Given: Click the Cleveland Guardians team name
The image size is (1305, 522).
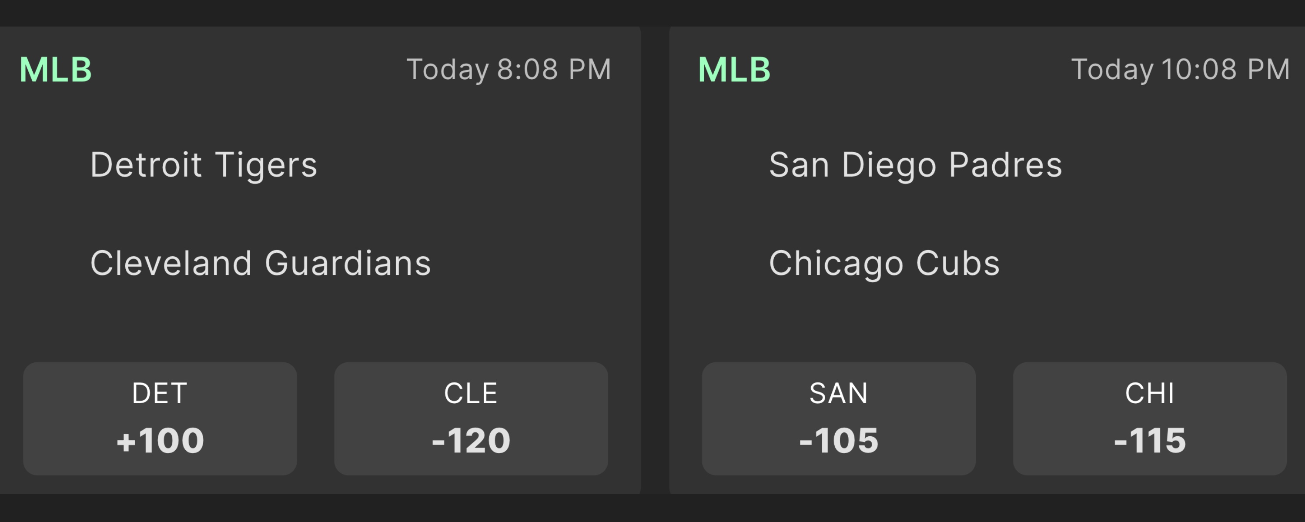Looking at the screenshot, I should (x=261, y=263).
